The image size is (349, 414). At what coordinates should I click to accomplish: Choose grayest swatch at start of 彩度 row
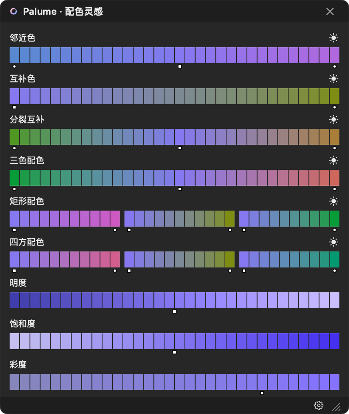click(14, 382)
